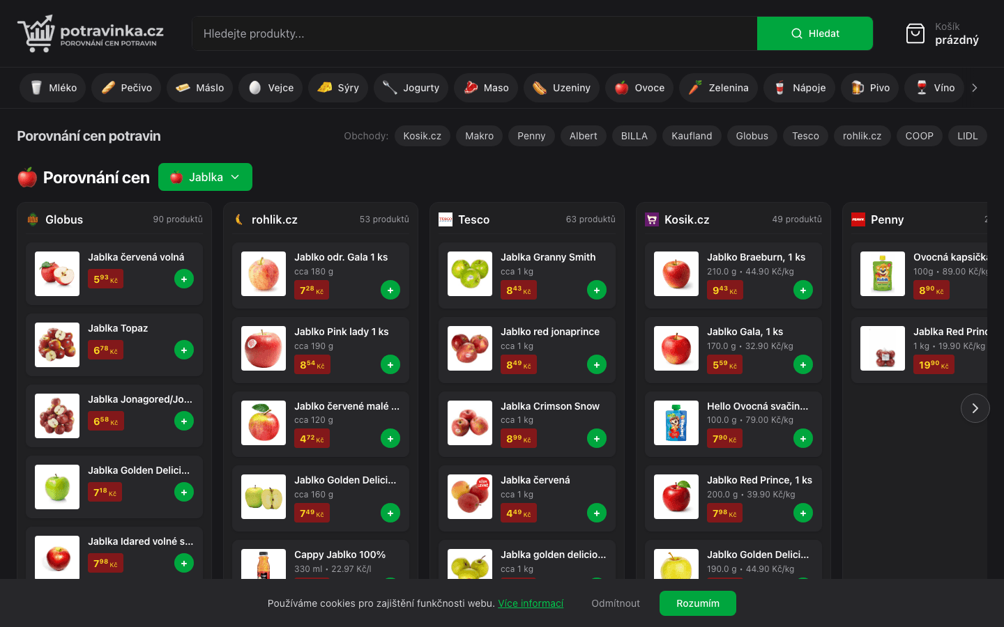Add Jablko Red Prince to cart
Screen dimensions: 1004x627
coord(803,513)
